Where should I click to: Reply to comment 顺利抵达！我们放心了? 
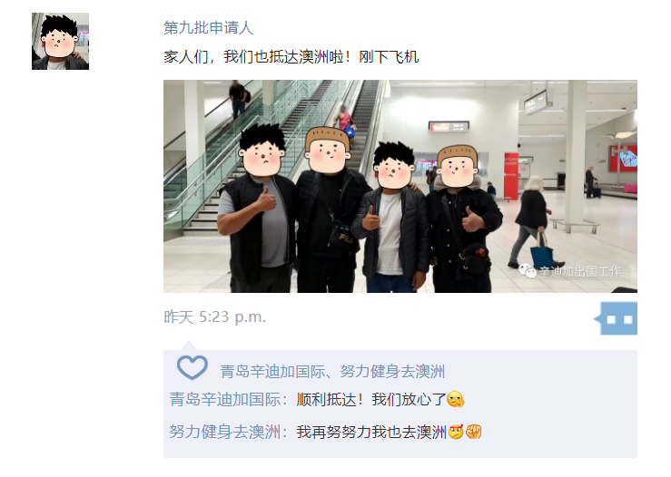[371, 400]
